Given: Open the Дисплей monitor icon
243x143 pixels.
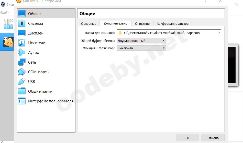Looking at the screenshot, I should (22, 33).
